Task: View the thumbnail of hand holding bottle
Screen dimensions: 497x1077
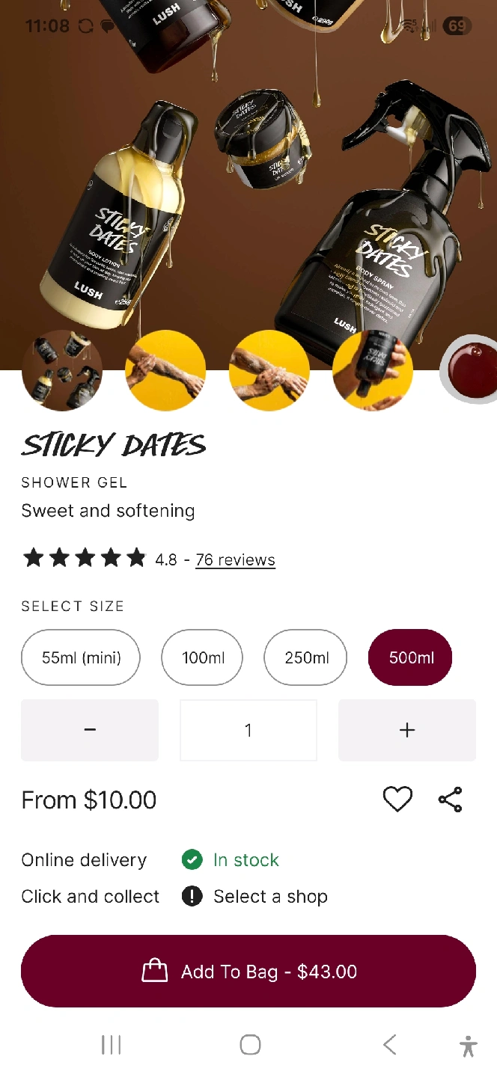Action: click(373, 370)
